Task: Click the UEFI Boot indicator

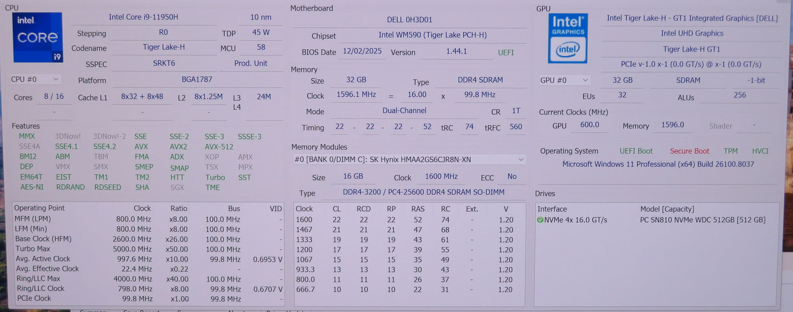Action: pyautogui.click(x=636, y=151)
